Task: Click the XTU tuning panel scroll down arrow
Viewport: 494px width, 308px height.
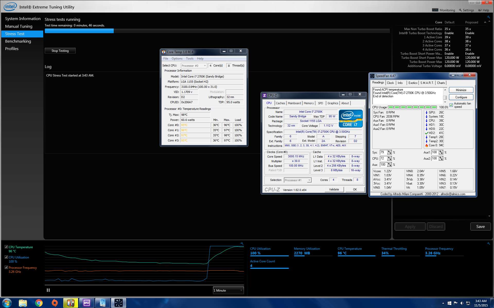Action: click(x=489, y=216)
